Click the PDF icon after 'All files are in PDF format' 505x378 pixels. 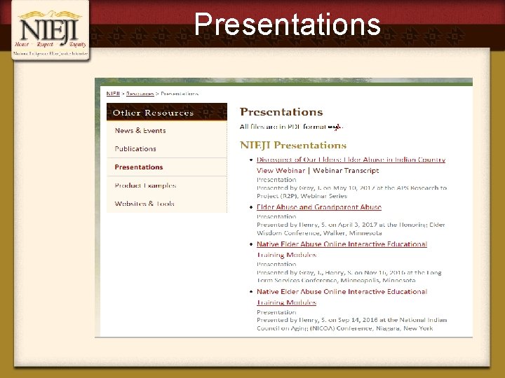tap(335, 127)
